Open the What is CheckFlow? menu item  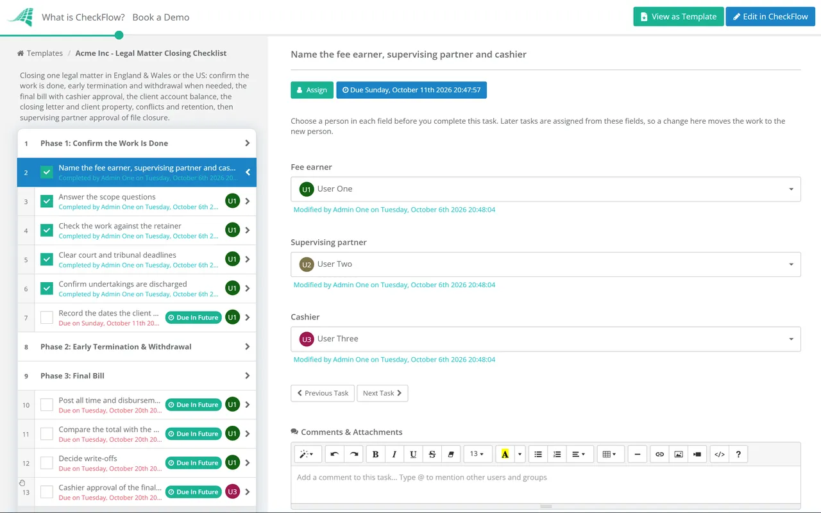click(83, 17)
